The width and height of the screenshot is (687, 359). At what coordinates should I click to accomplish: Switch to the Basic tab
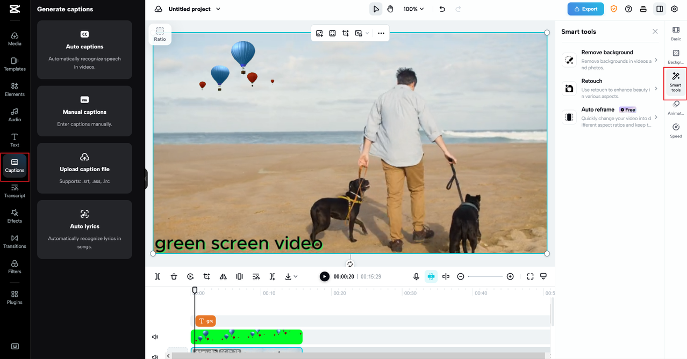(x=676, y=34)
